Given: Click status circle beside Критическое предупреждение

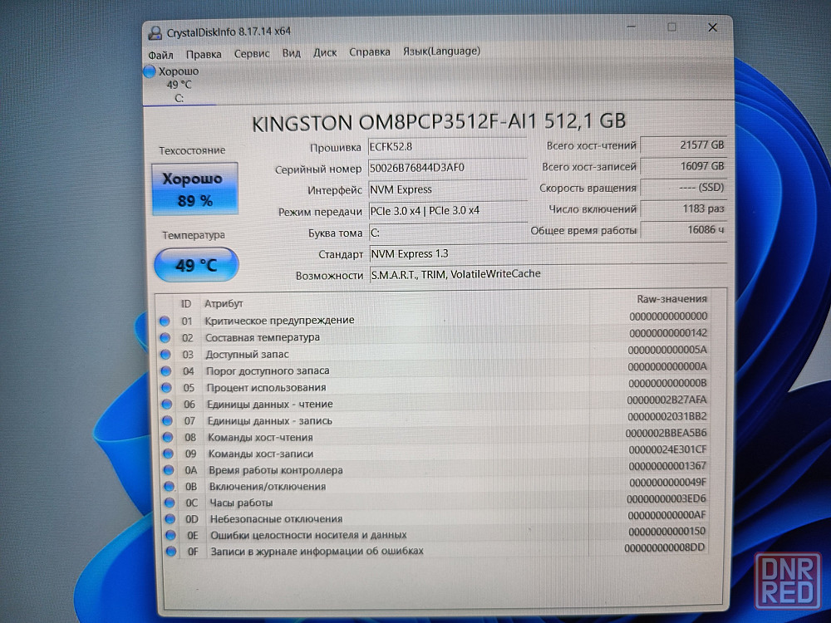Looking at the screenshot, I should click(x=165, y=321).
